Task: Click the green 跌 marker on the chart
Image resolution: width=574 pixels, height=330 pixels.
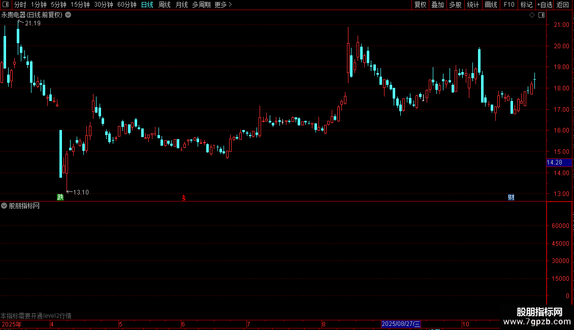Action: (60, 197)
